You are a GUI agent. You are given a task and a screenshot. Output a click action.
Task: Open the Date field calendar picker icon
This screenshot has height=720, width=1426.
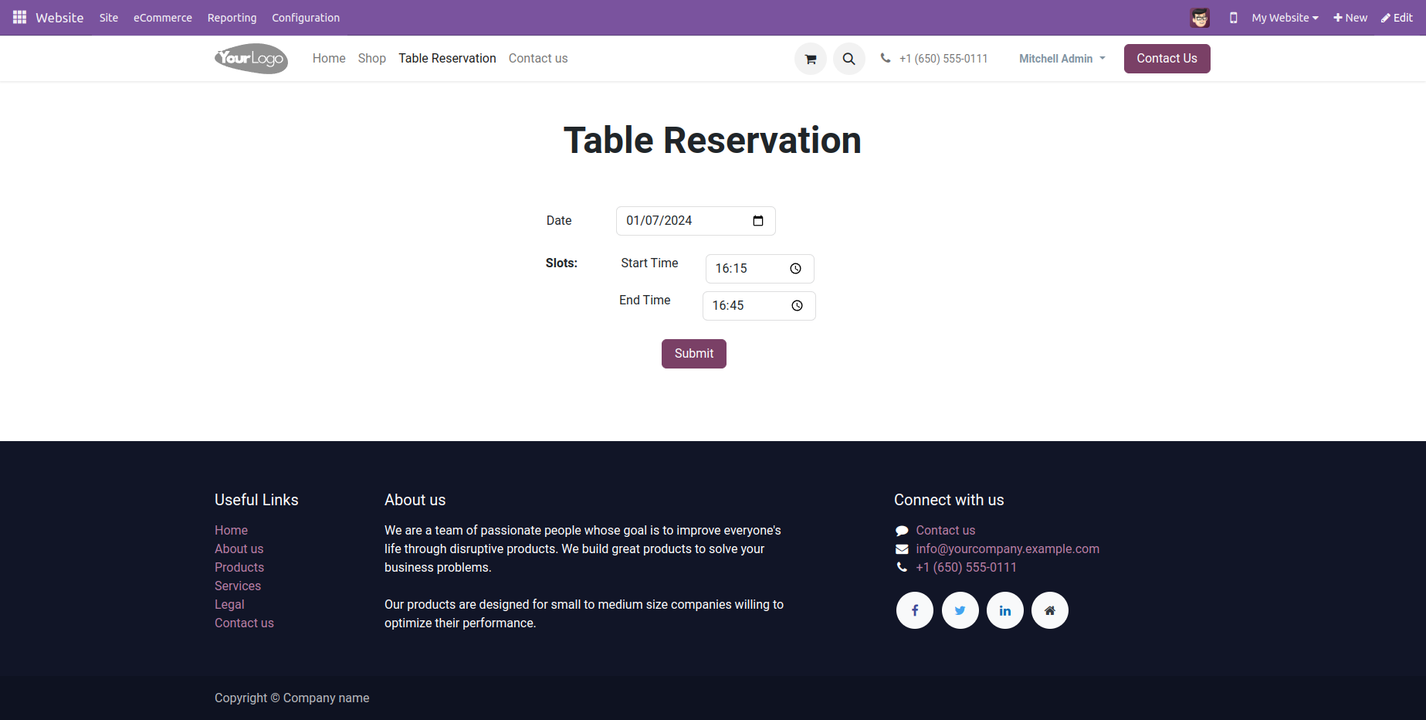coord(758,221)
